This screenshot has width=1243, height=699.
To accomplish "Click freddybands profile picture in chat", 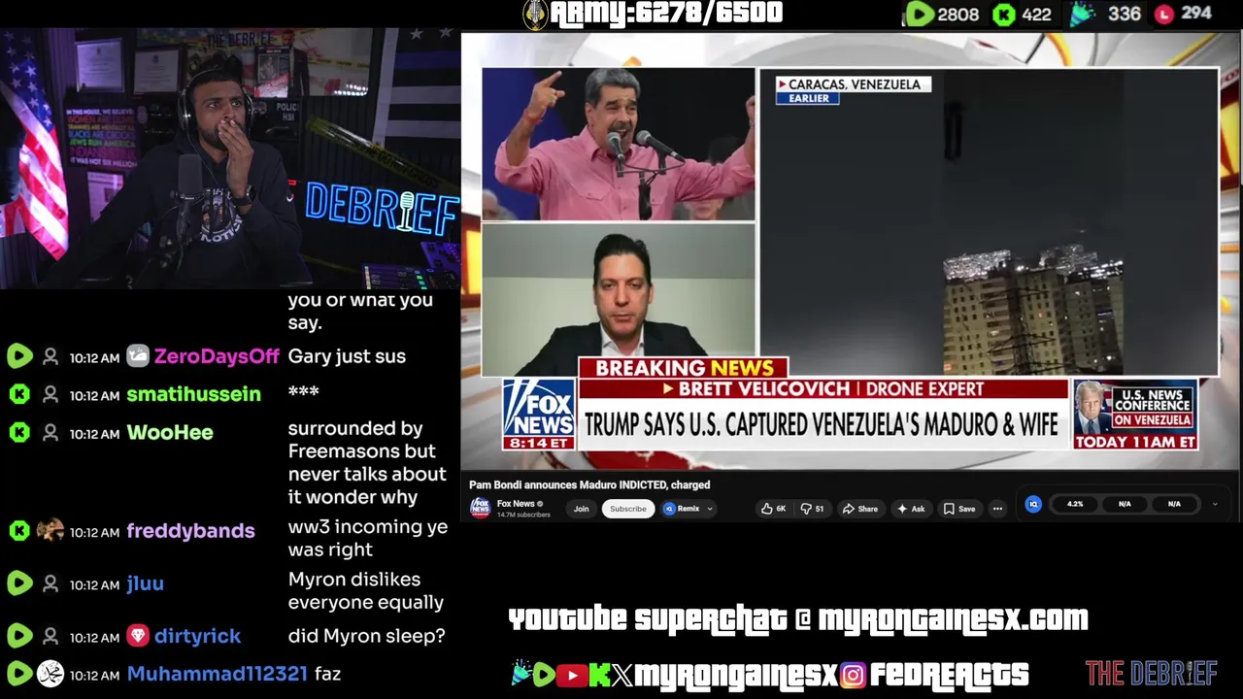I will point(50,530).
